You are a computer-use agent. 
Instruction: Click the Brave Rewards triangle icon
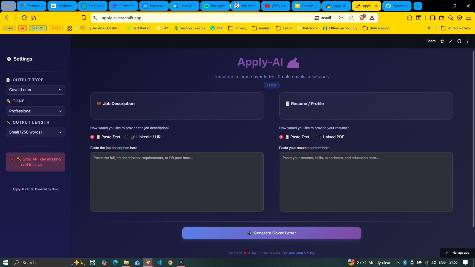click(372, 18)
